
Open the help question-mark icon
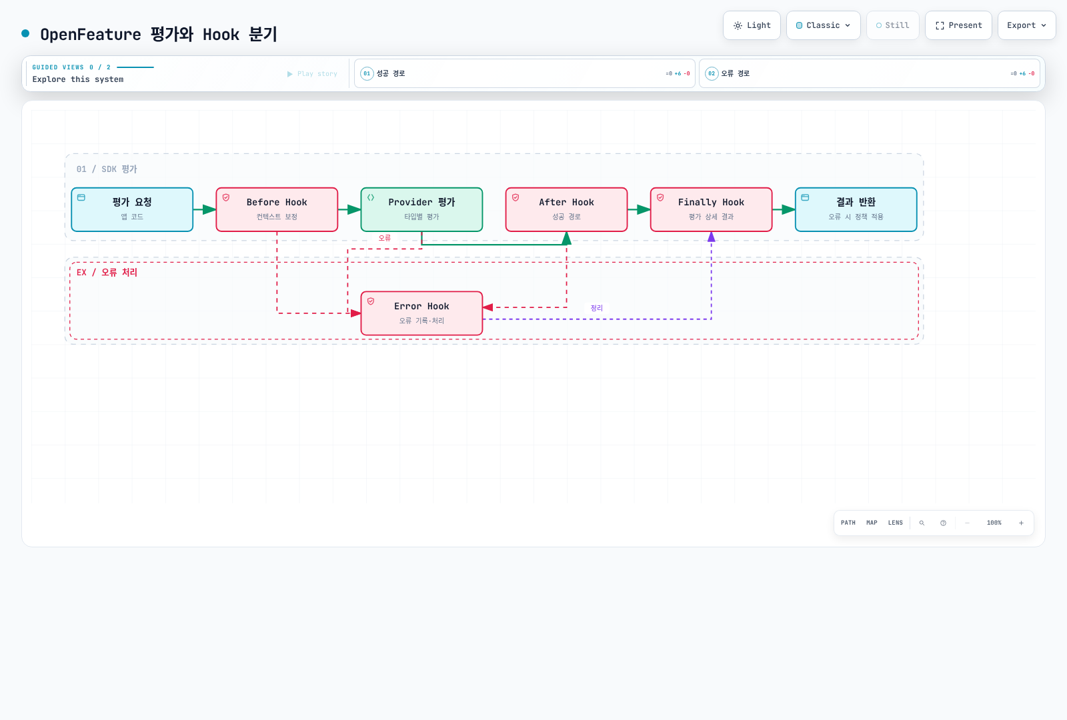click(x=943, y=523)
